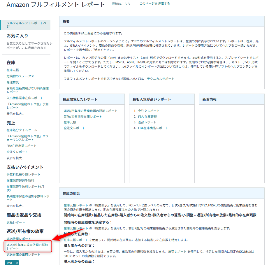Screen dimensions: 269x265
Task: Open 返送推奨レポート in sidebar
Action: [19, 239]
